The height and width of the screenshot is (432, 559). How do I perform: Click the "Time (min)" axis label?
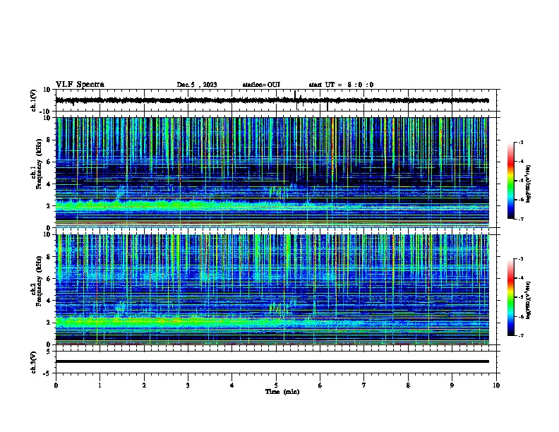[282, 392]
